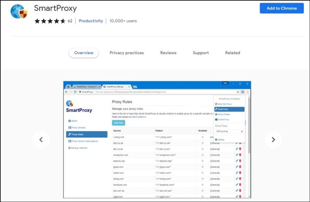This screenshot has width=310, height=202.
Task: Toggle Enabled checkbox for wordpress.com
Action: 202,155
